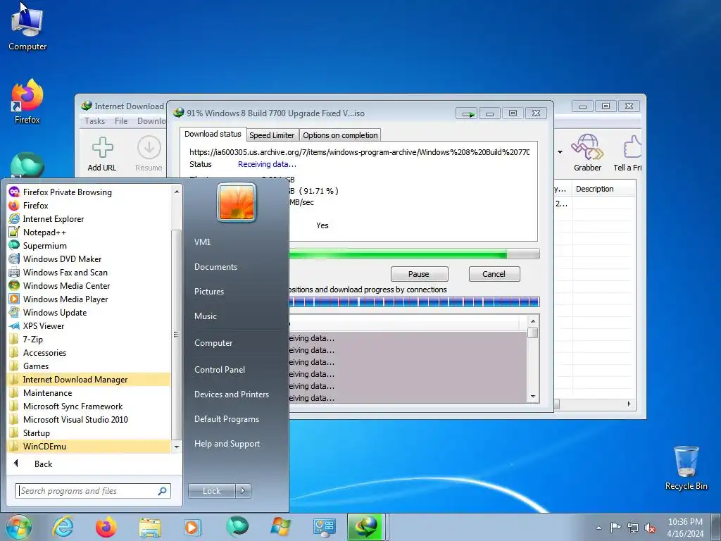Open Windows Media Player from taskbar
Viewport: 721px width, 541px height.
click(193, 527)
